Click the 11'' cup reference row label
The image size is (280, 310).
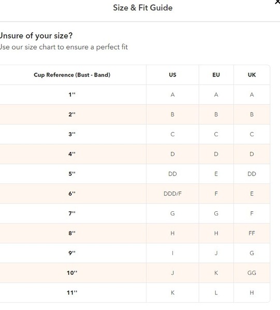(72, 292)
